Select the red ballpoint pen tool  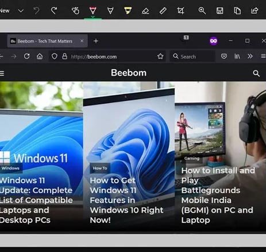[92, 10]
